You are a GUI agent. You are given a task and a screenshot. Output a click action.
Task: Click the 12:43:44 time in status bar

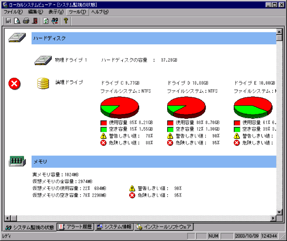coord(269,236)
